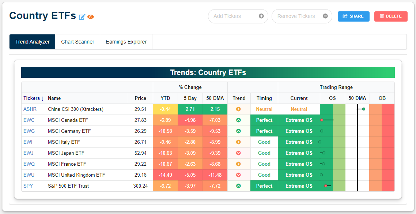Open the EWG ticker link
The image size is (416, 214).
click(x=29, y=131)
